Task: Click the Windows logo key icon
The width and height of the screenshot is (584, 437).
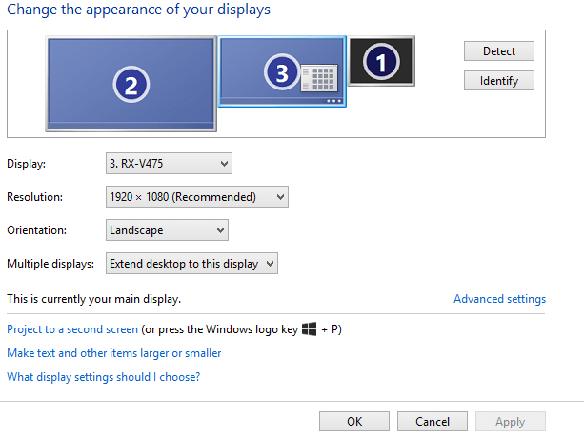Action: click(x=309, y=329)
